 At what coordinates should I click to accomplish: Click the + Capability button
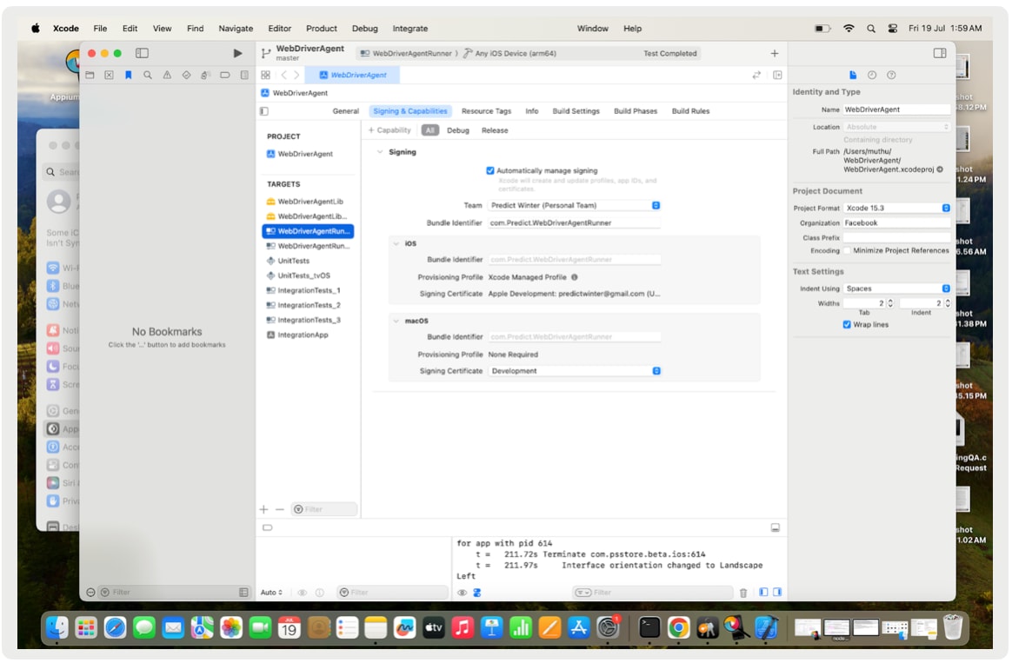pyautogui.click(x=389, y=130)
